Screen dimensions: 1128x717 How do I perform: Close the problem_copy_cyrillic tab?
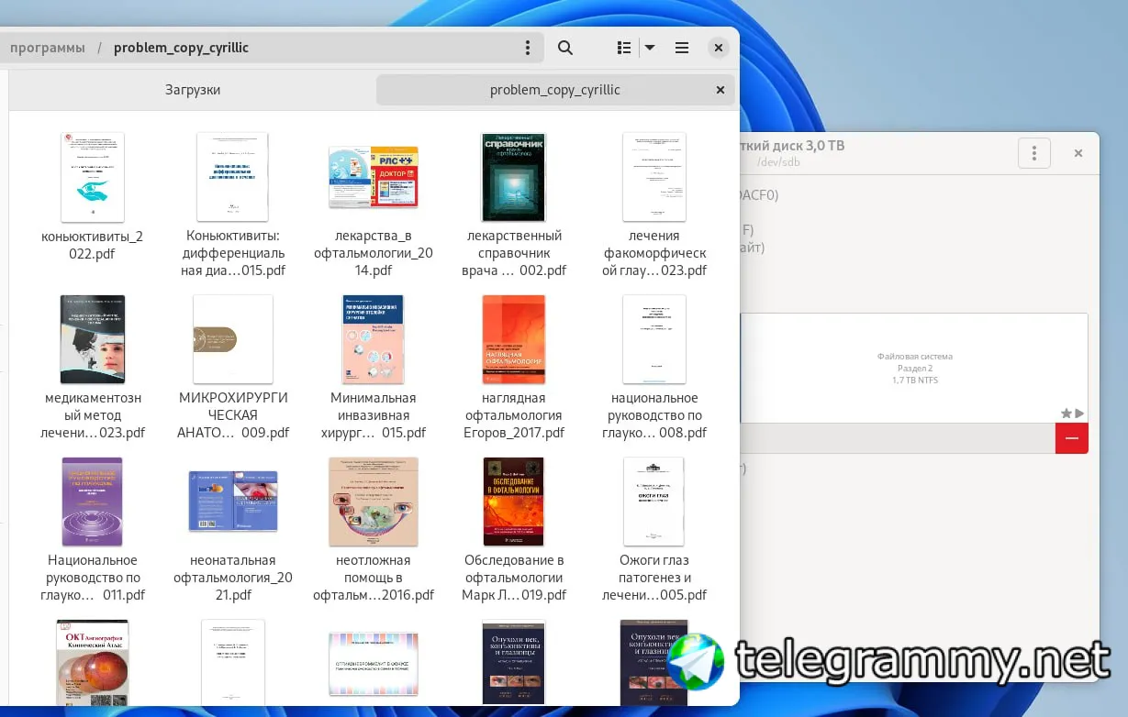[x=720, y=90]
